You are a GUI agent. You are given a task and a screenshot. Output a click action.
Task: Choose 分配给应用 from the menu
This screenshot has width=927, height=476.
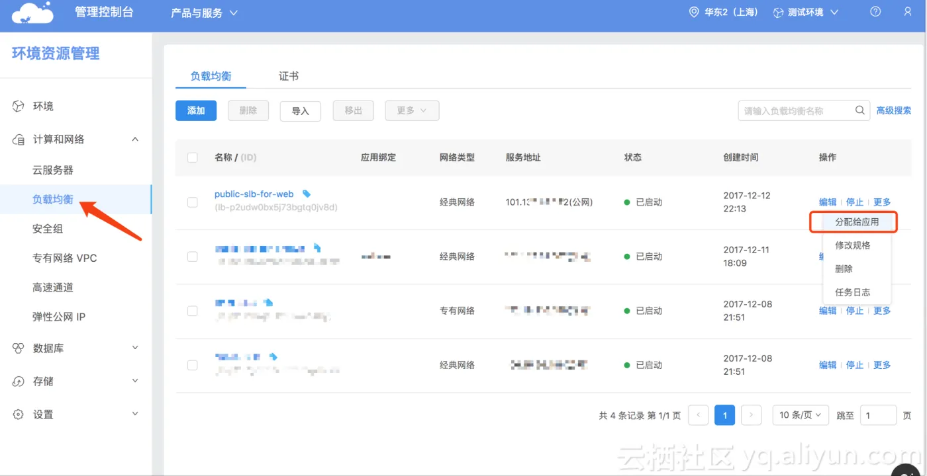[857, 222]
